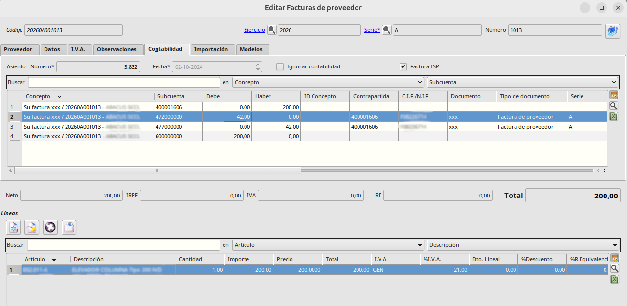Click the Artículo column sort arrow
Image resolution: width=627 pixels, height=306 pixels.
pos(54,260)
